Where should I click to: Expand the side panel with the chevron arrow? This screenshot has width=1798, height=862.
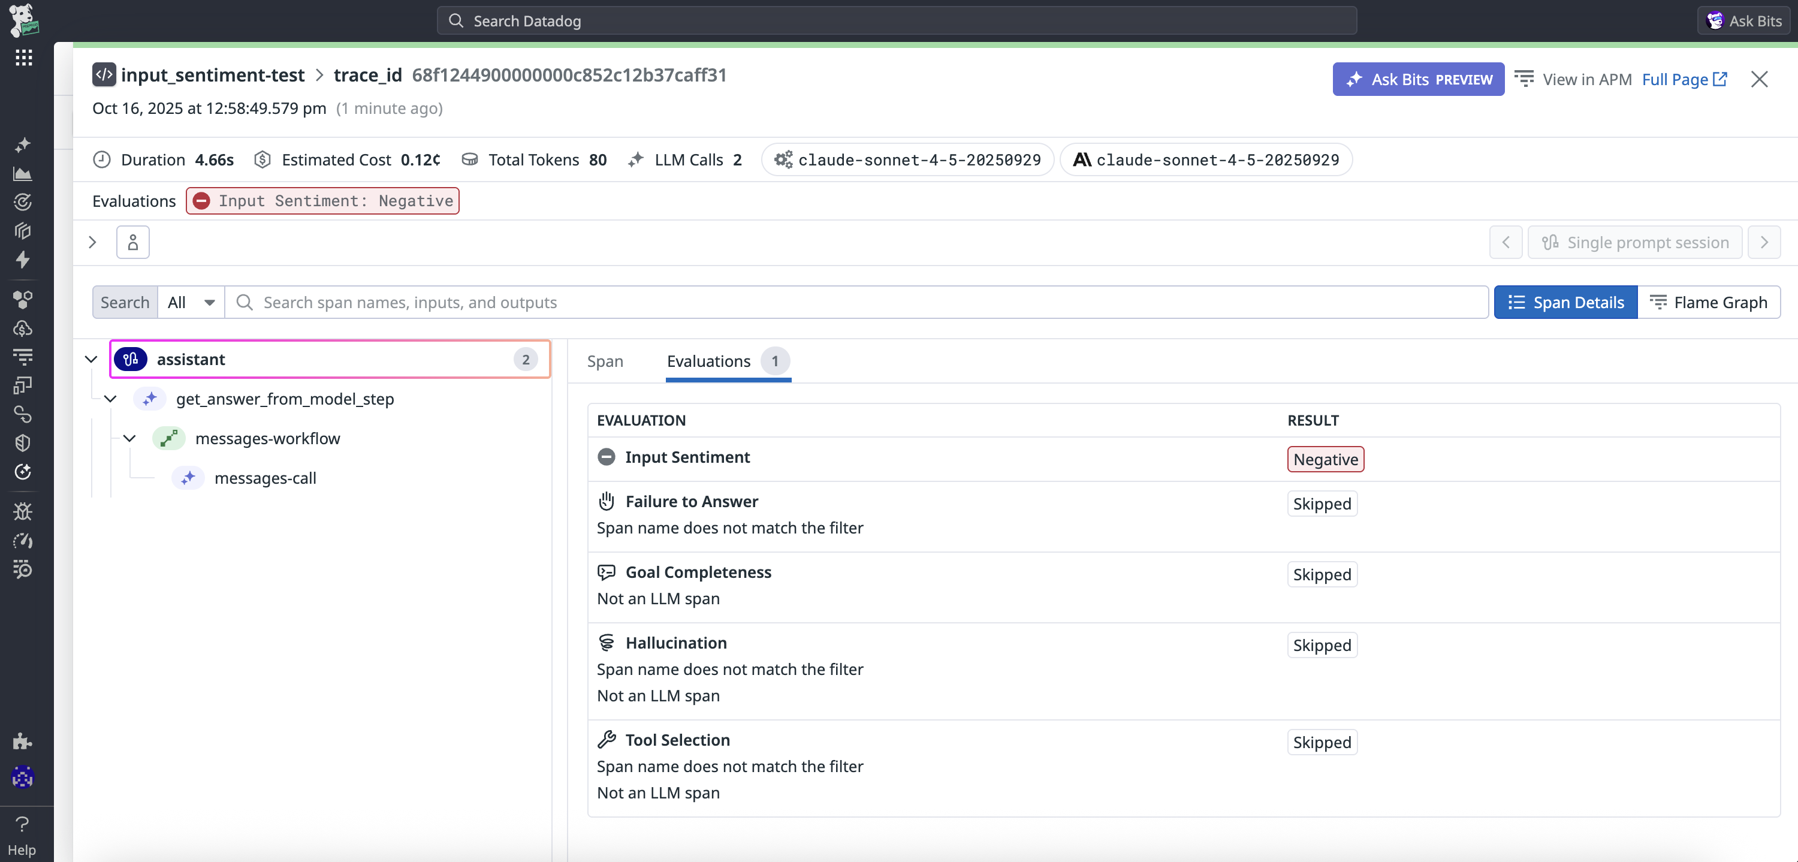(x=92, y=242)
